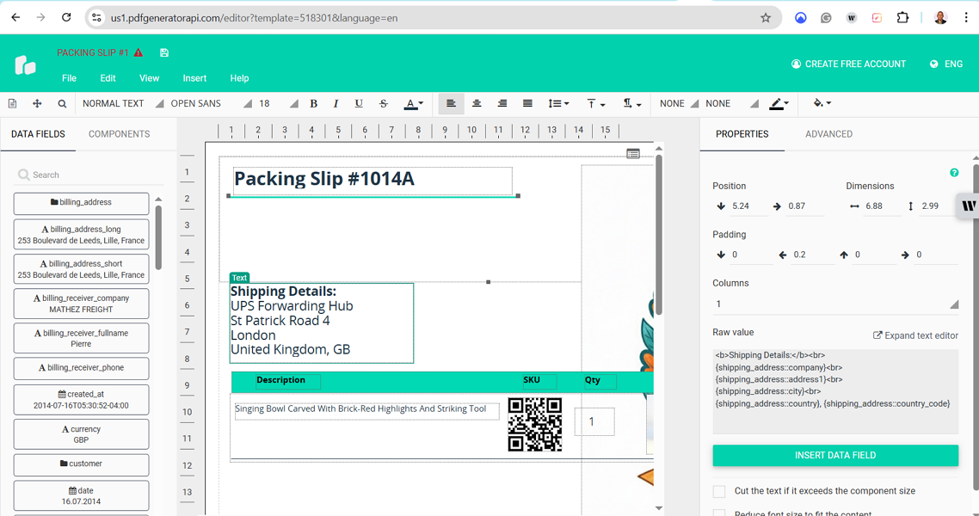
Task: Click the Expand text editor link
Action: [915, 335]
